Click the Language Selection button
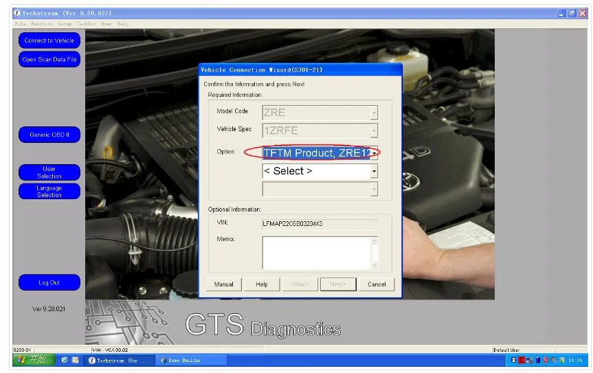The image size is (593, 373). click(49, 191)
